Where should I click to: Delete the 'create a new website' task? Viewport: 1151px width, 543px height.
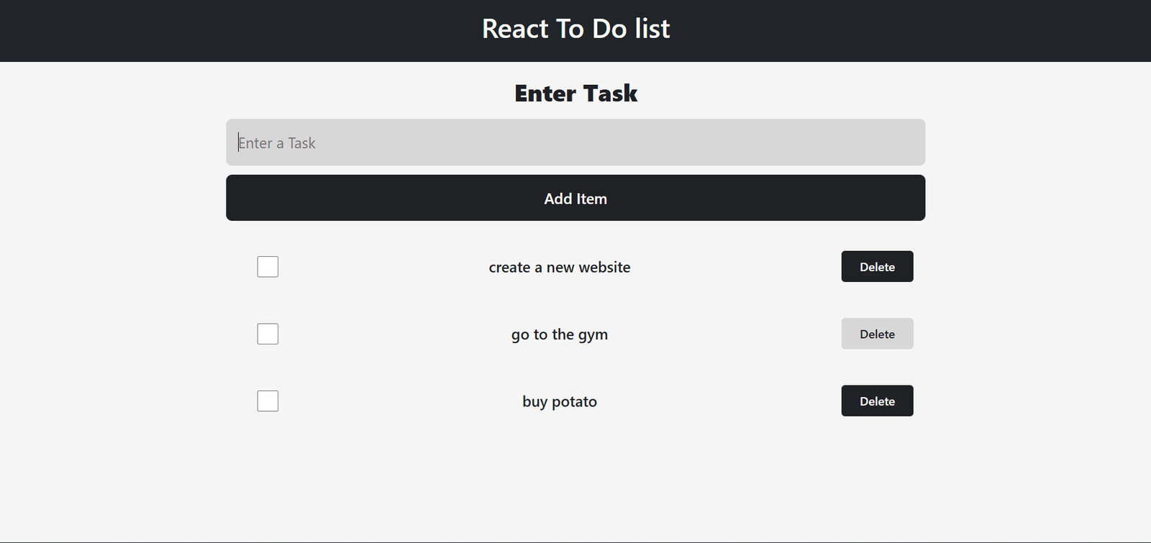(877, 267)
